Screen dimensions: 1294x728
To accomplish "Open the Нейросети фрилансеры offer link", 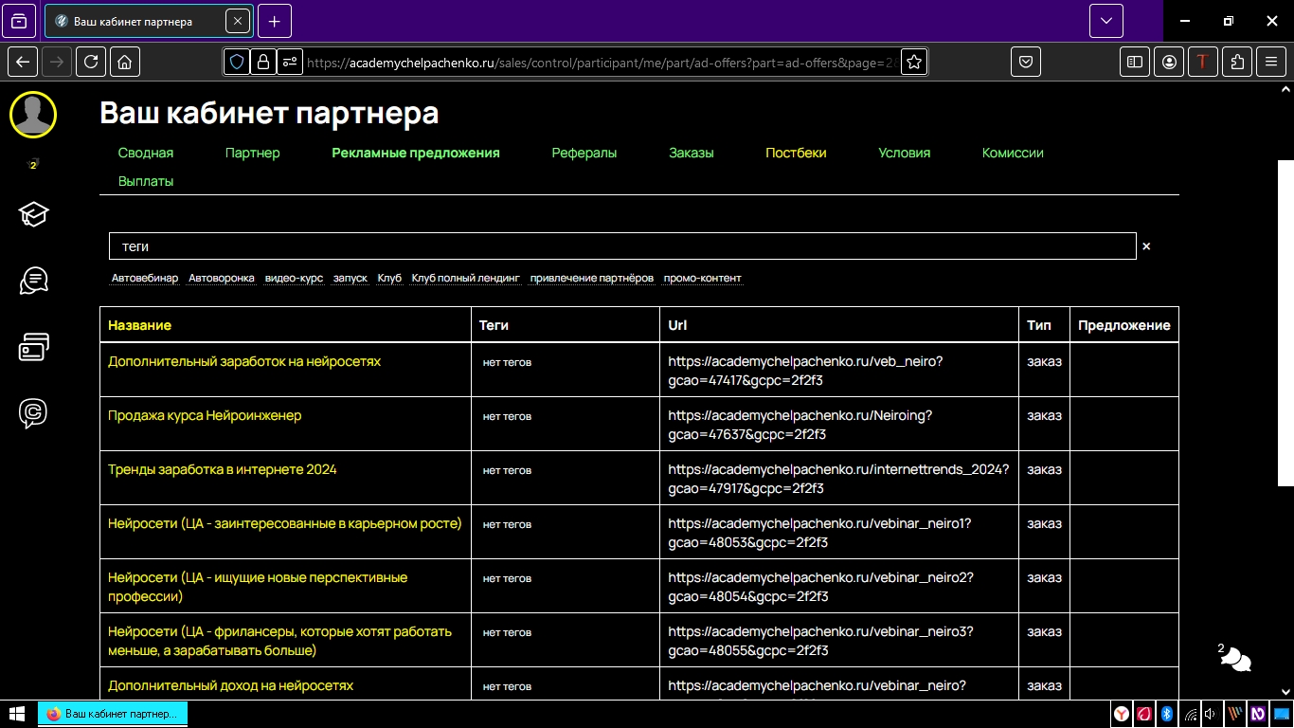I will tap(280, 641).
